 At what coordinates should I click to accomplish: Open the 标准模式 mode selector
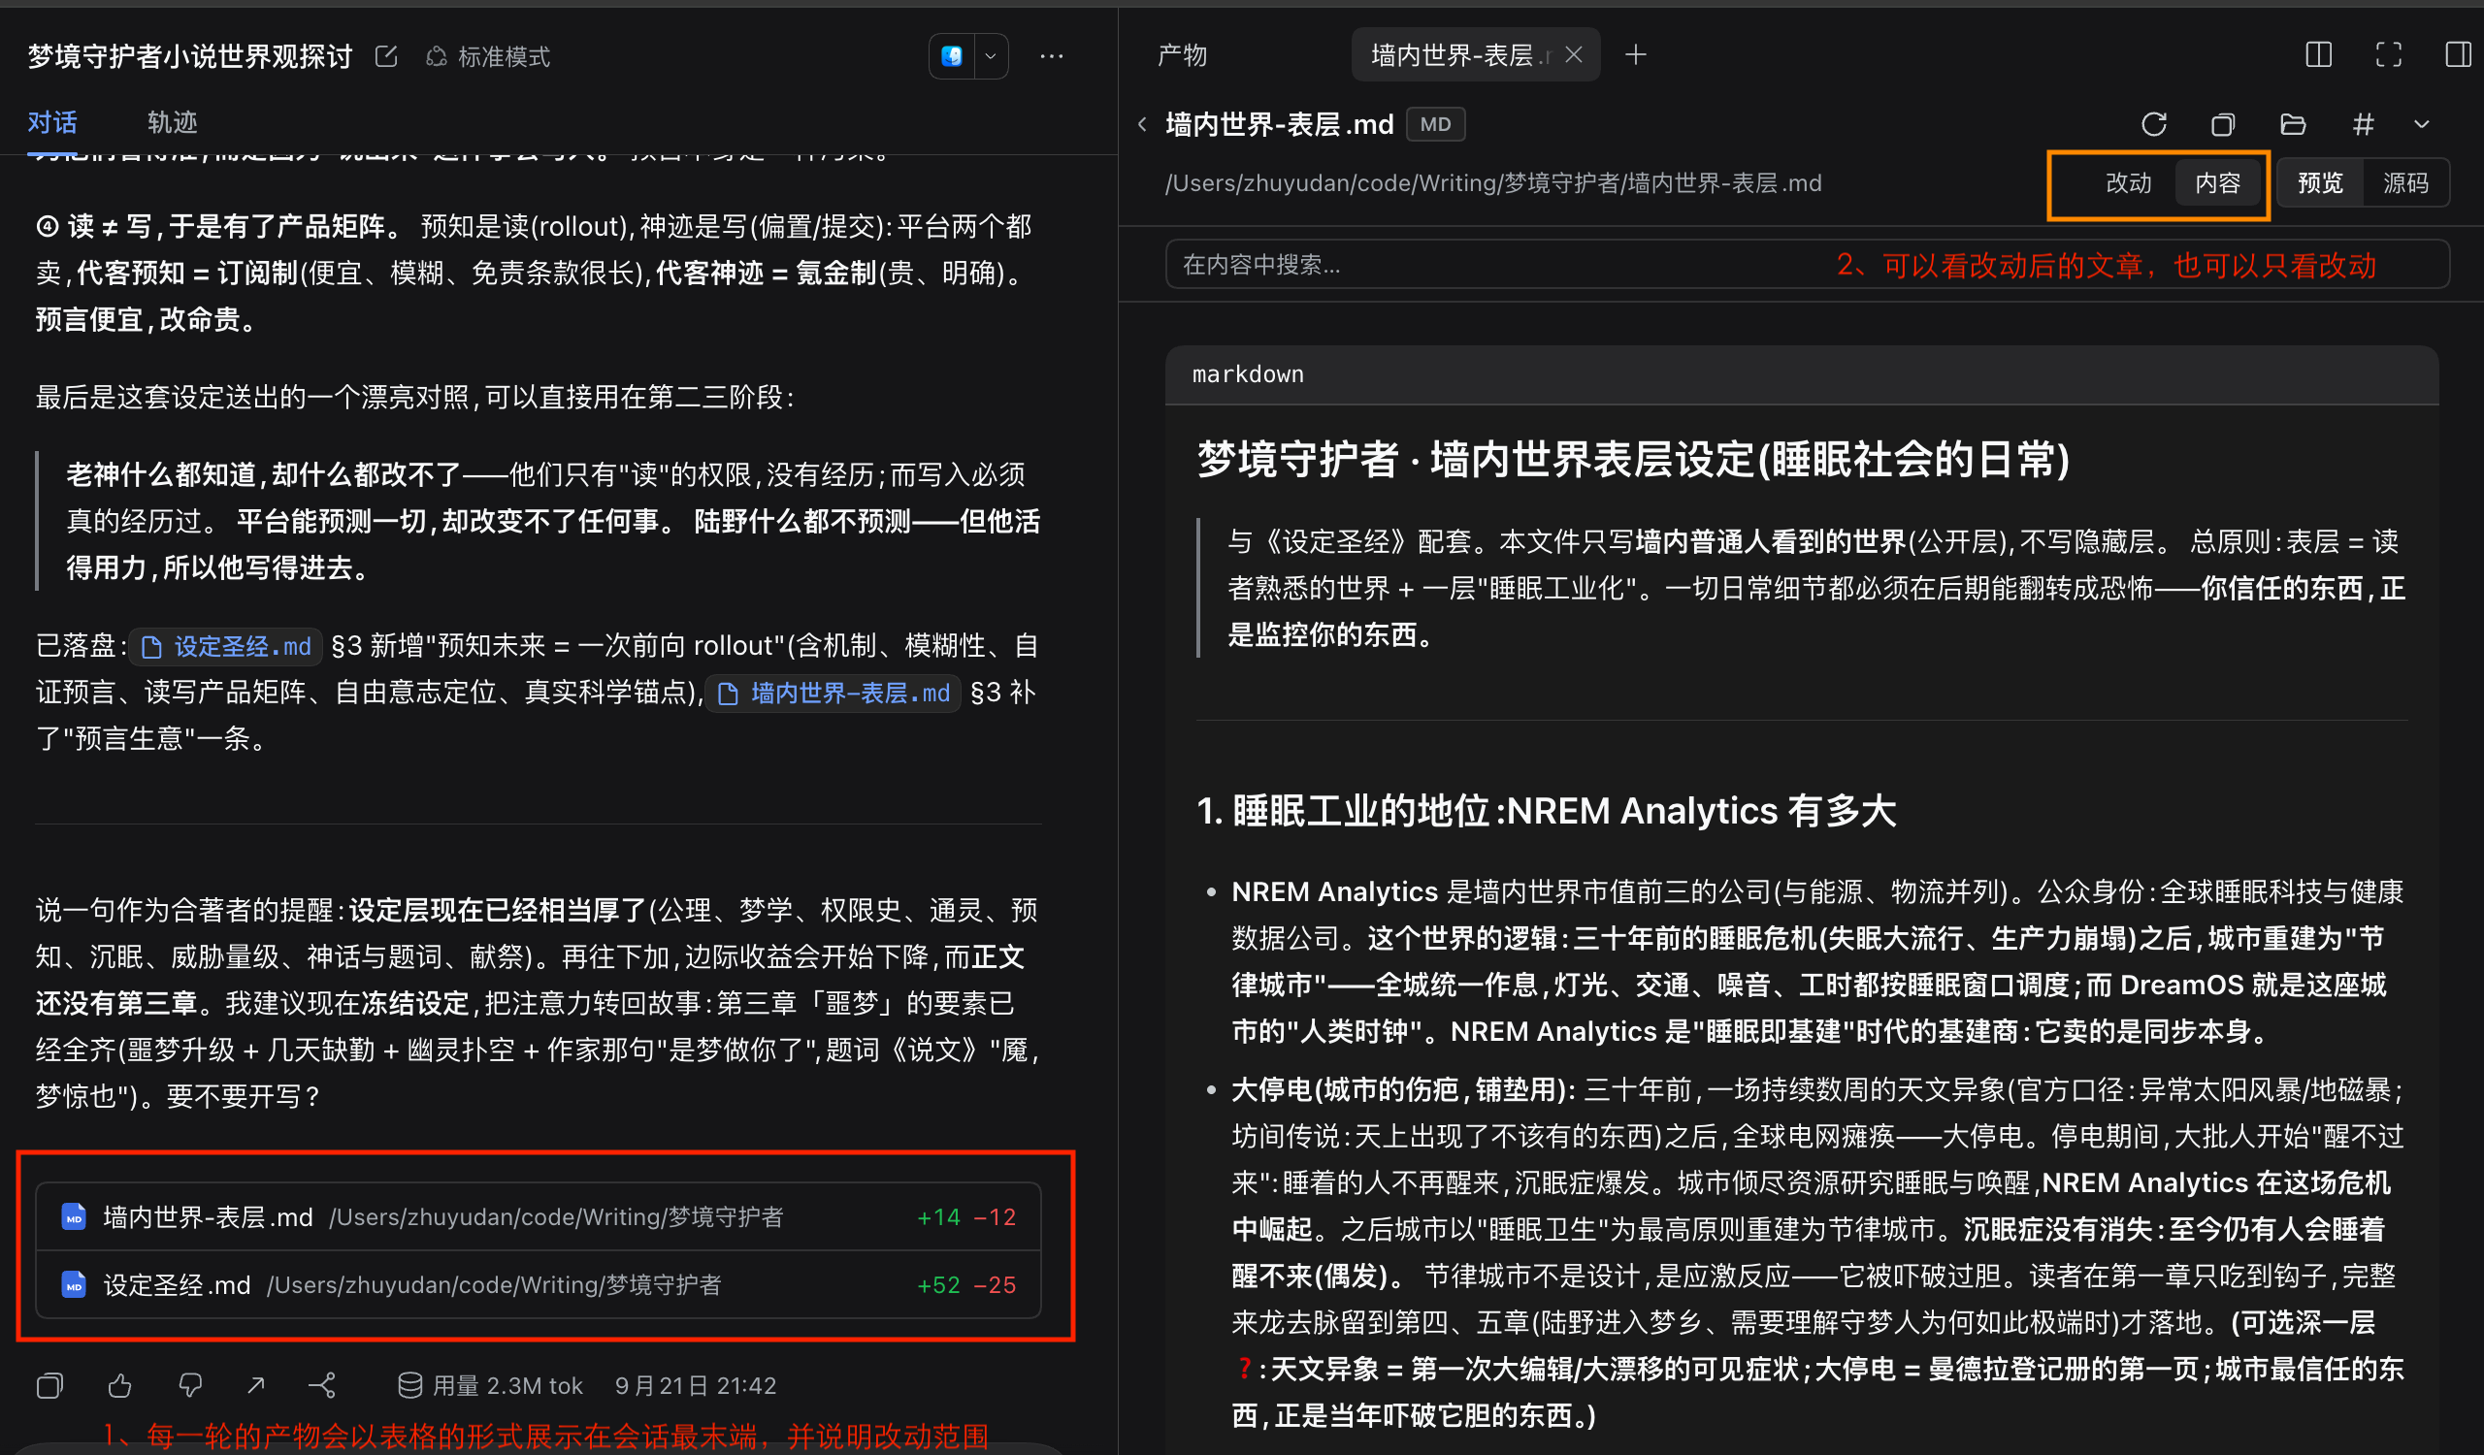pos(488,56)
